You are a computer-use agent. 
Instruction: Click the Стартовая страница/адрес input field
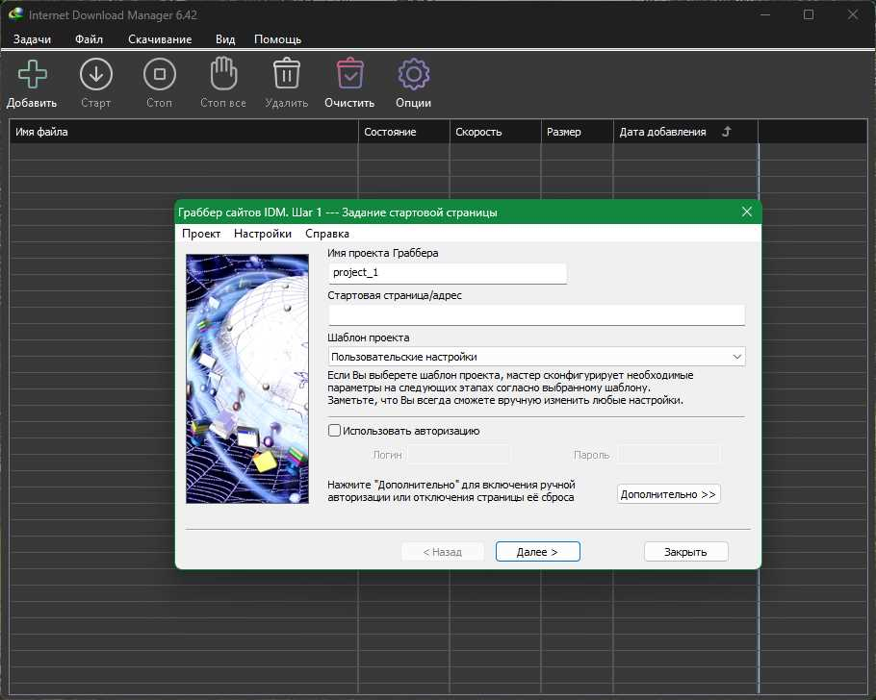[x=536, y=314]
